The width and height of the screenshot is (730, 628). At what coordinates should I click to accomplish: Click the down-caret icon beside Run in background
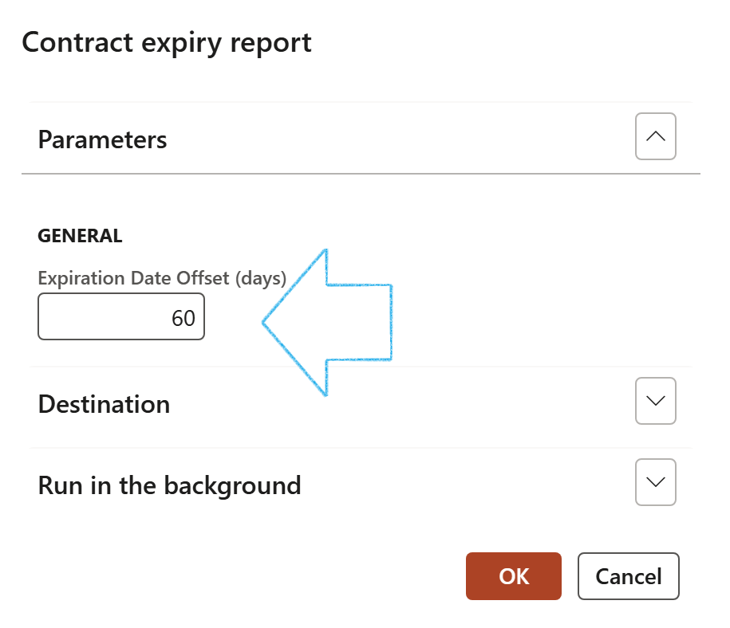point(655,482)
